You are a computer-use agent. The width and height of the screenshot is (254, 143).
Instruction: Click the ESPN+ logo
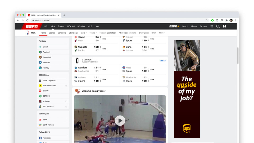174,26
